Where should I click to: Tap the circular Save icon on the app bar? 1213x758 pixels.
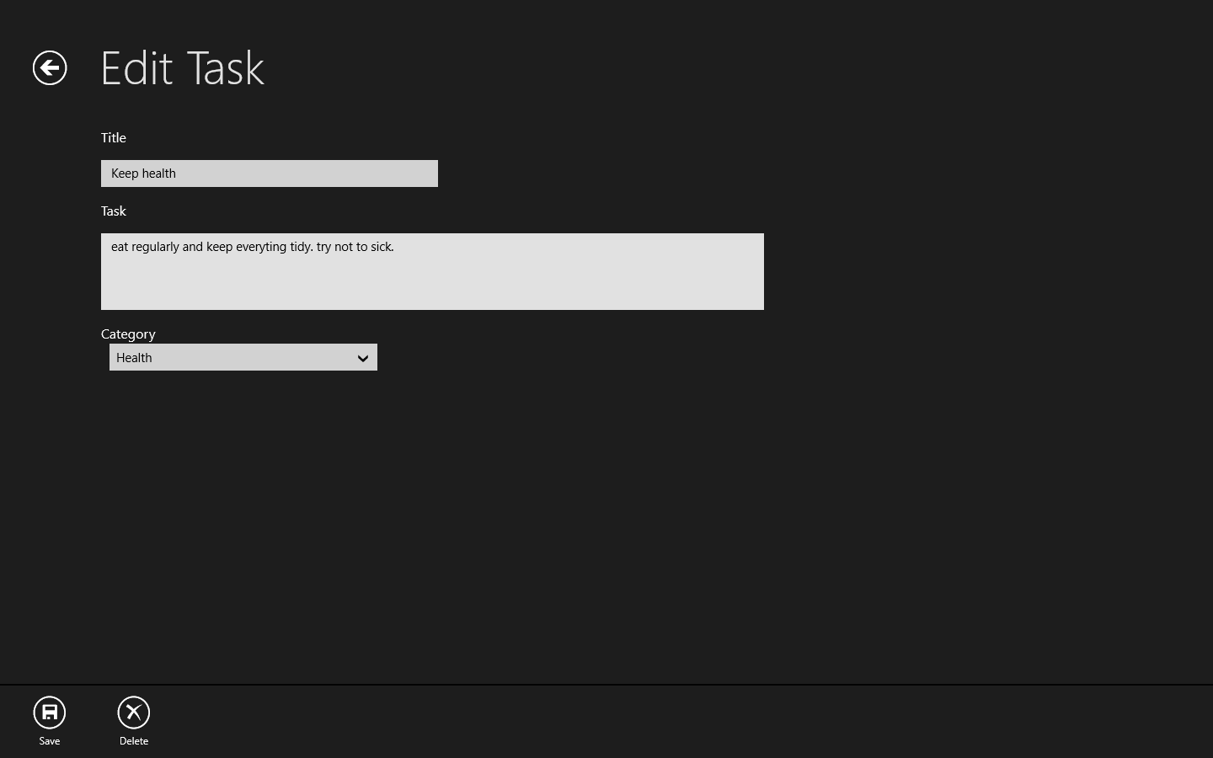pos(49,712)
